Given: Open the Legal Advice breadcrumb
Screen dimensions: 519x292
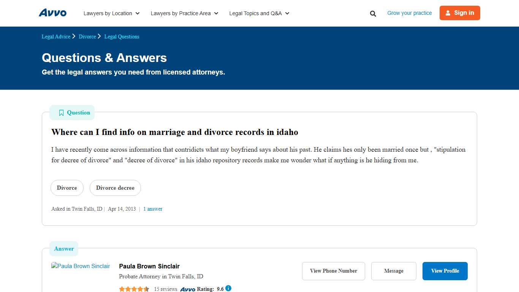Looking at the screenshot, I should tap(55, 36).
